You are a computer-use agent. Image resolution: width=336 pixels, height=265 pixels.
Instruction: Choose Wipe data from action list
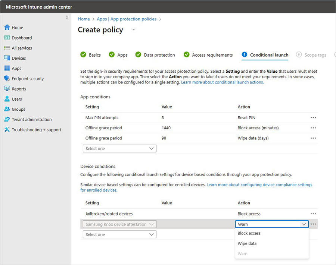(272, 243)
